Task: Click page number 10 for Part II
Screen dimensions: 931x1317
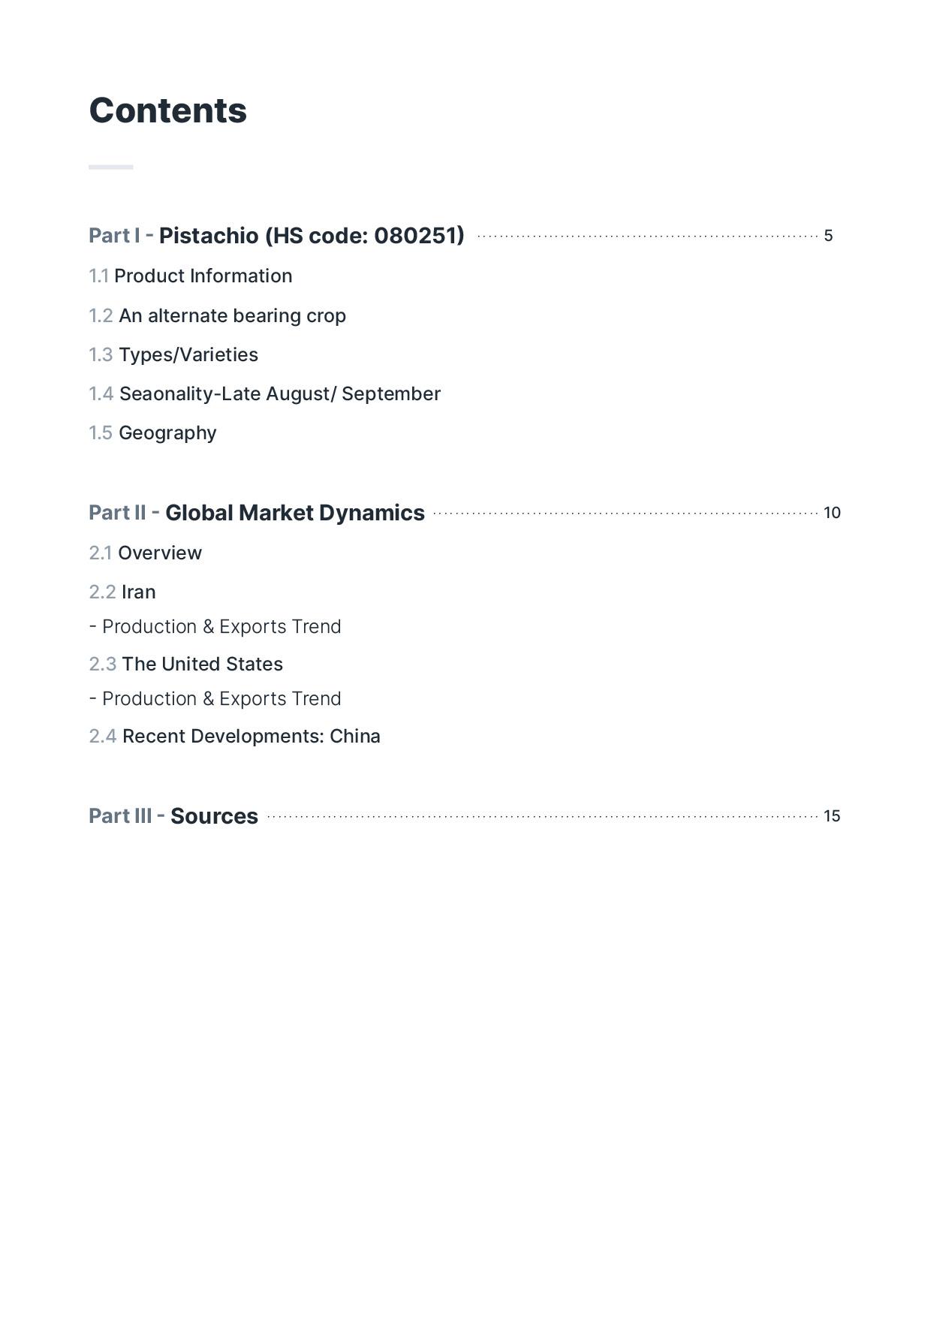Action: 832,513
